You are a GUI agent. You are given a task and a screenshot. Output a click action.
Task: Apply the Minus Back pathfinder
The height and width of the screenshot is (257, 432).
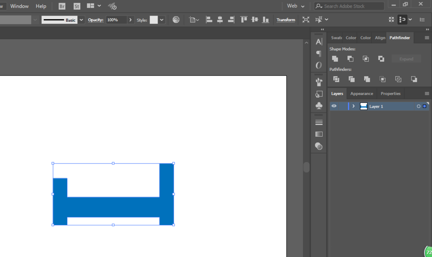(x=414, y=79)
